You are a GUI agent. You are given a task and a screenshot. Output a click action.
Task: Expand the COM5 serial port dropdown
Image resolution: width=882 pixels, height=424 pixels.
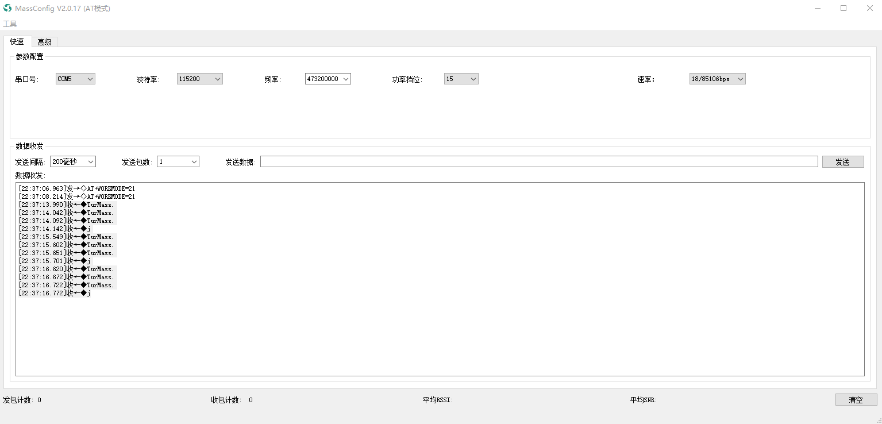(x=75, y=79)
